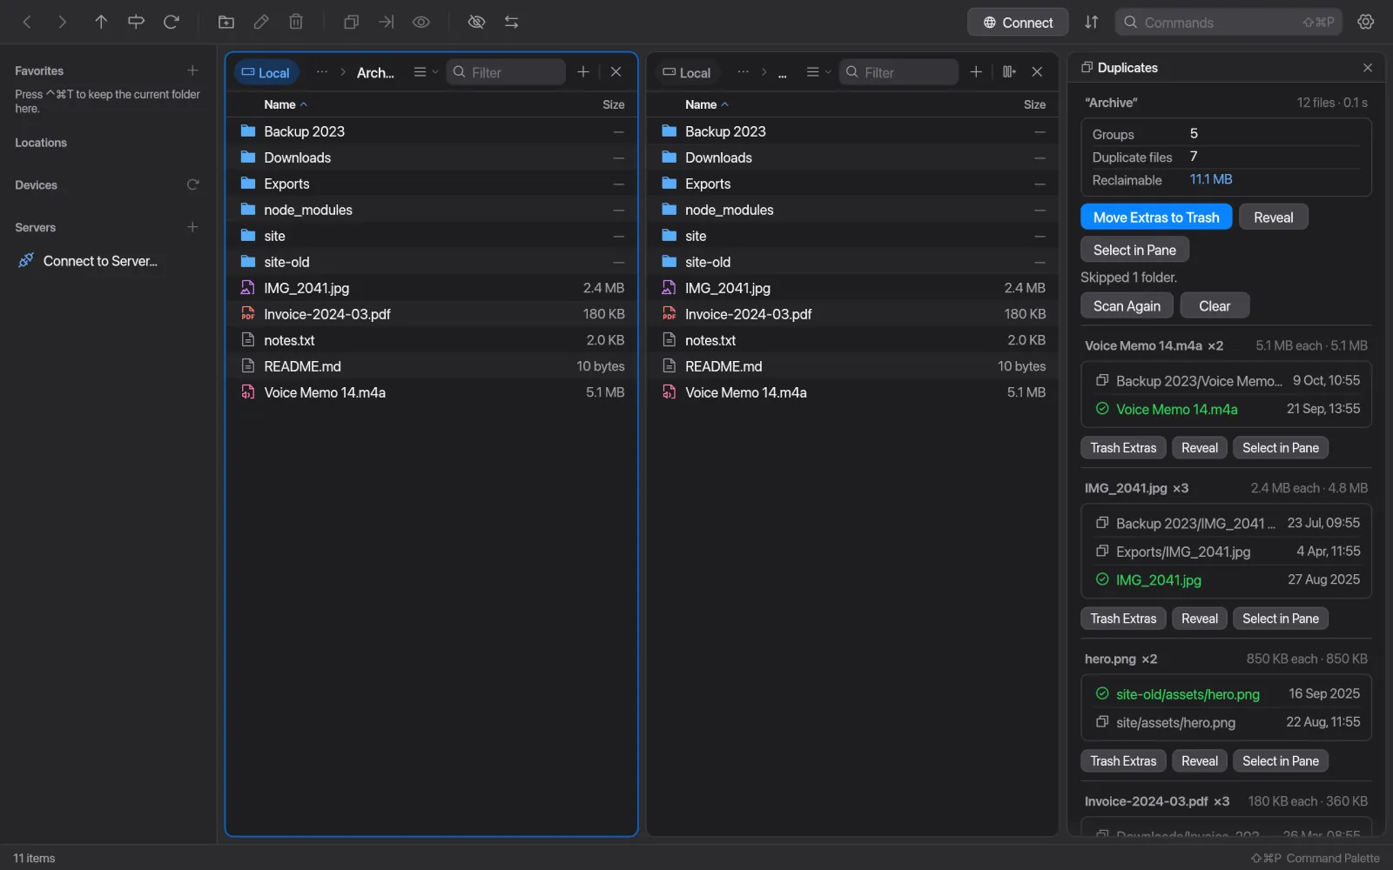This screenshot has width=1393, height=870.
Task: Open the settings gear
Action: click(x=1366, y=22)
